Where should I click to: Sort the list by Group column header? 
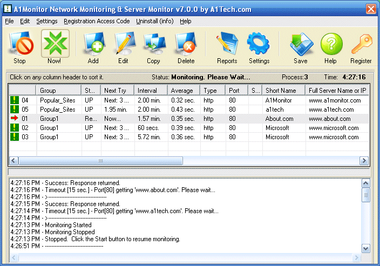(x=58, y=90)
